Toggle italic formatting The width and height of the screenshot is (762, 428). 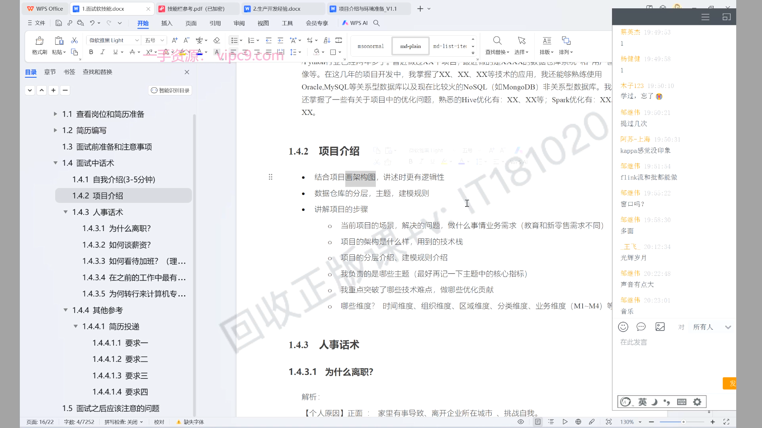point(102,52)
